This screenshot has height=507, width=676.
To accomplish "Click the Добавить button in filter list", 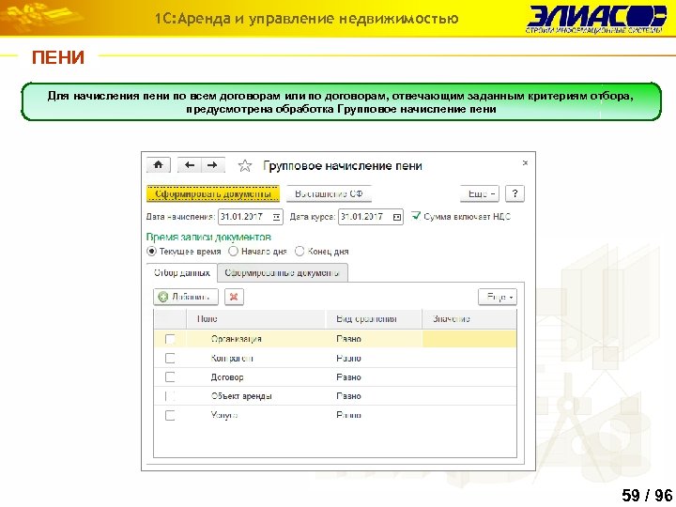I will [x=186, y=297].
